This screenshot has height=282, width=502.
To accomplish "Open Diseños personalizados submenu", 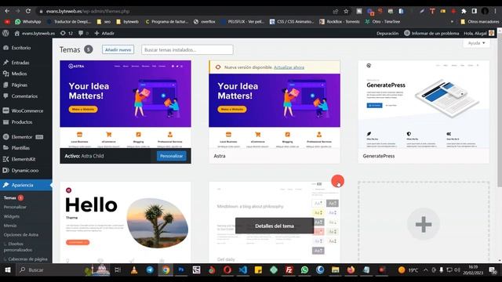I will click(18, 247).
